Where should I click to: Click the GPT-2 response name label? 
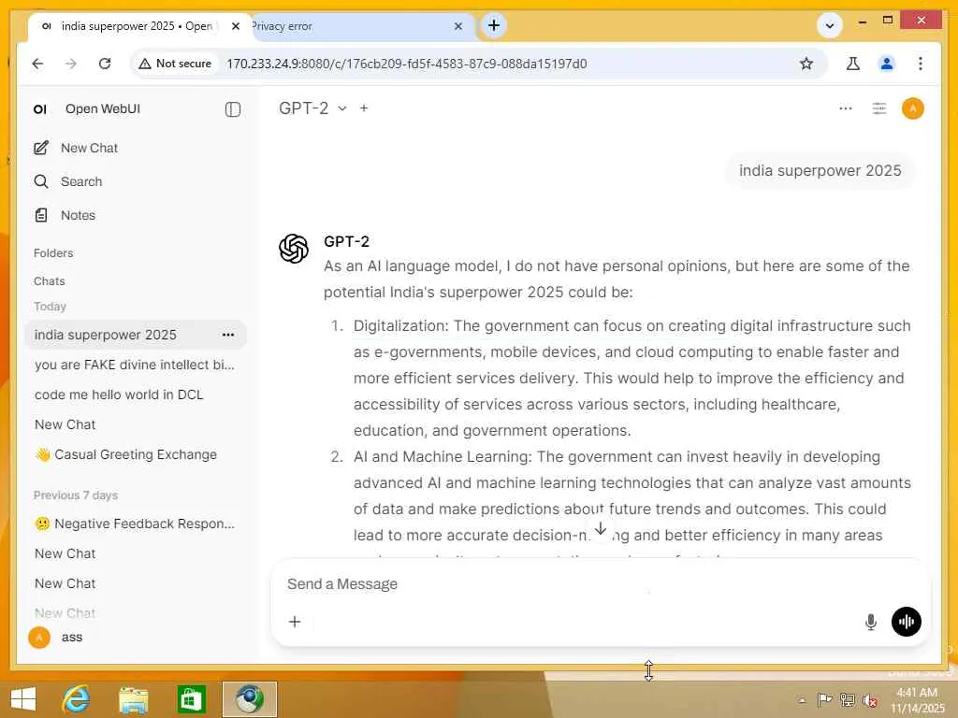click(346, 241)
